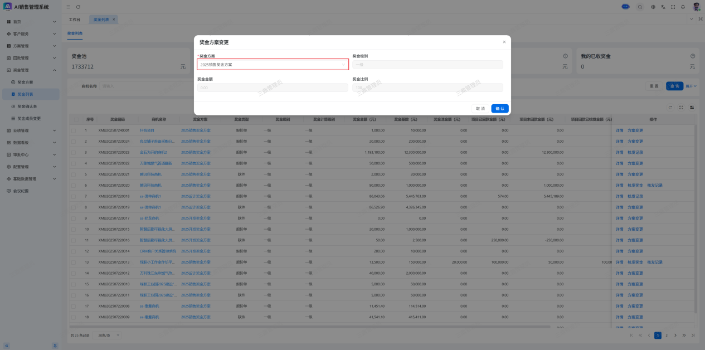The image size is (705, 350).
Task: Close the 奖金方案变更 dialog with X
Action: (504, 42)
